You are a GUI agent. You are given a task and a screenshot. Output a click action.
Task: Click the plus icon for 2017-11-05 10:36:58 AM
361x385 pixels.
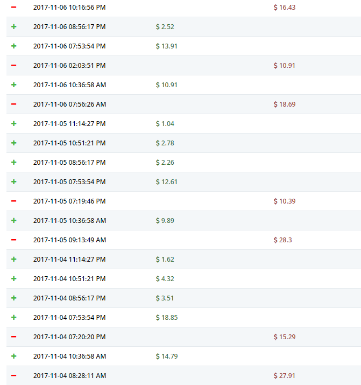[x=14, y=221]
